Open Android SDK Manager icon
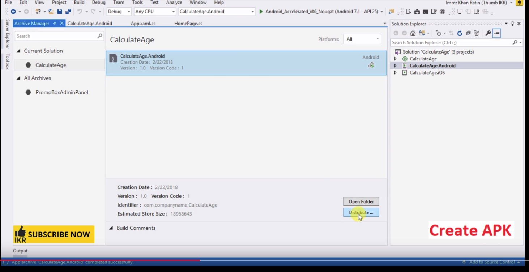529x272 pixels. (x=417, y=12)
